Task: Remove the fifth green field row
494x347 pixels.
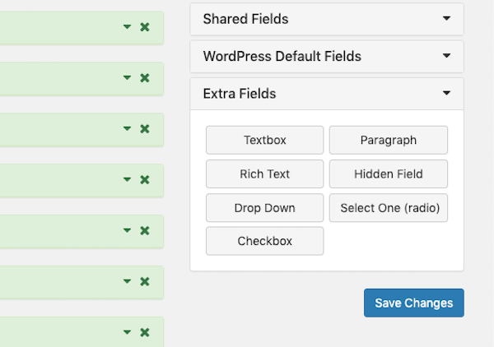Action: 145,231
